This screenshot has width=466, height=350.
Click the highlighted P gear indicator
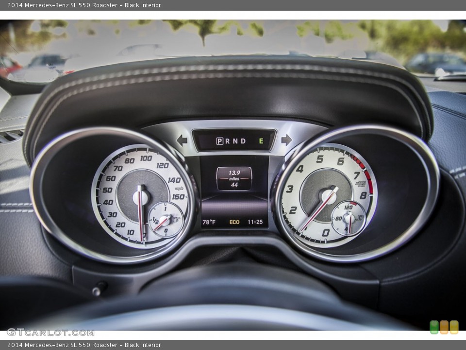click(x=219, y=141)
